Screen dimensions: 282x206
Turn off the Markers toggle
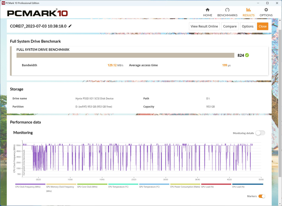point(262,196)
